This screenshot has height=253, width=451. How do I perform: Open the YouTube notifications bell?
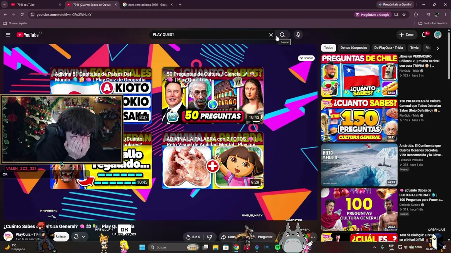pos(424,34)
